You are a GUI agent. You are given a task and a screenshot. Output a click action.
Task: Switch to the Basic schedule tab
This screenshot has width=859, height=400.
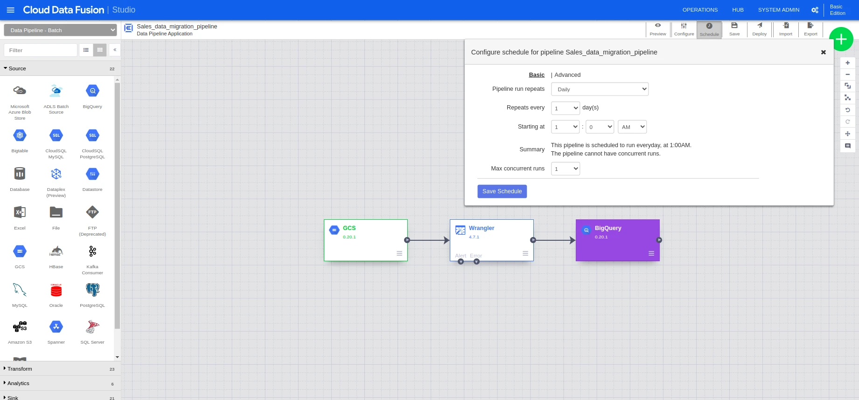click(x=537, y=75)
